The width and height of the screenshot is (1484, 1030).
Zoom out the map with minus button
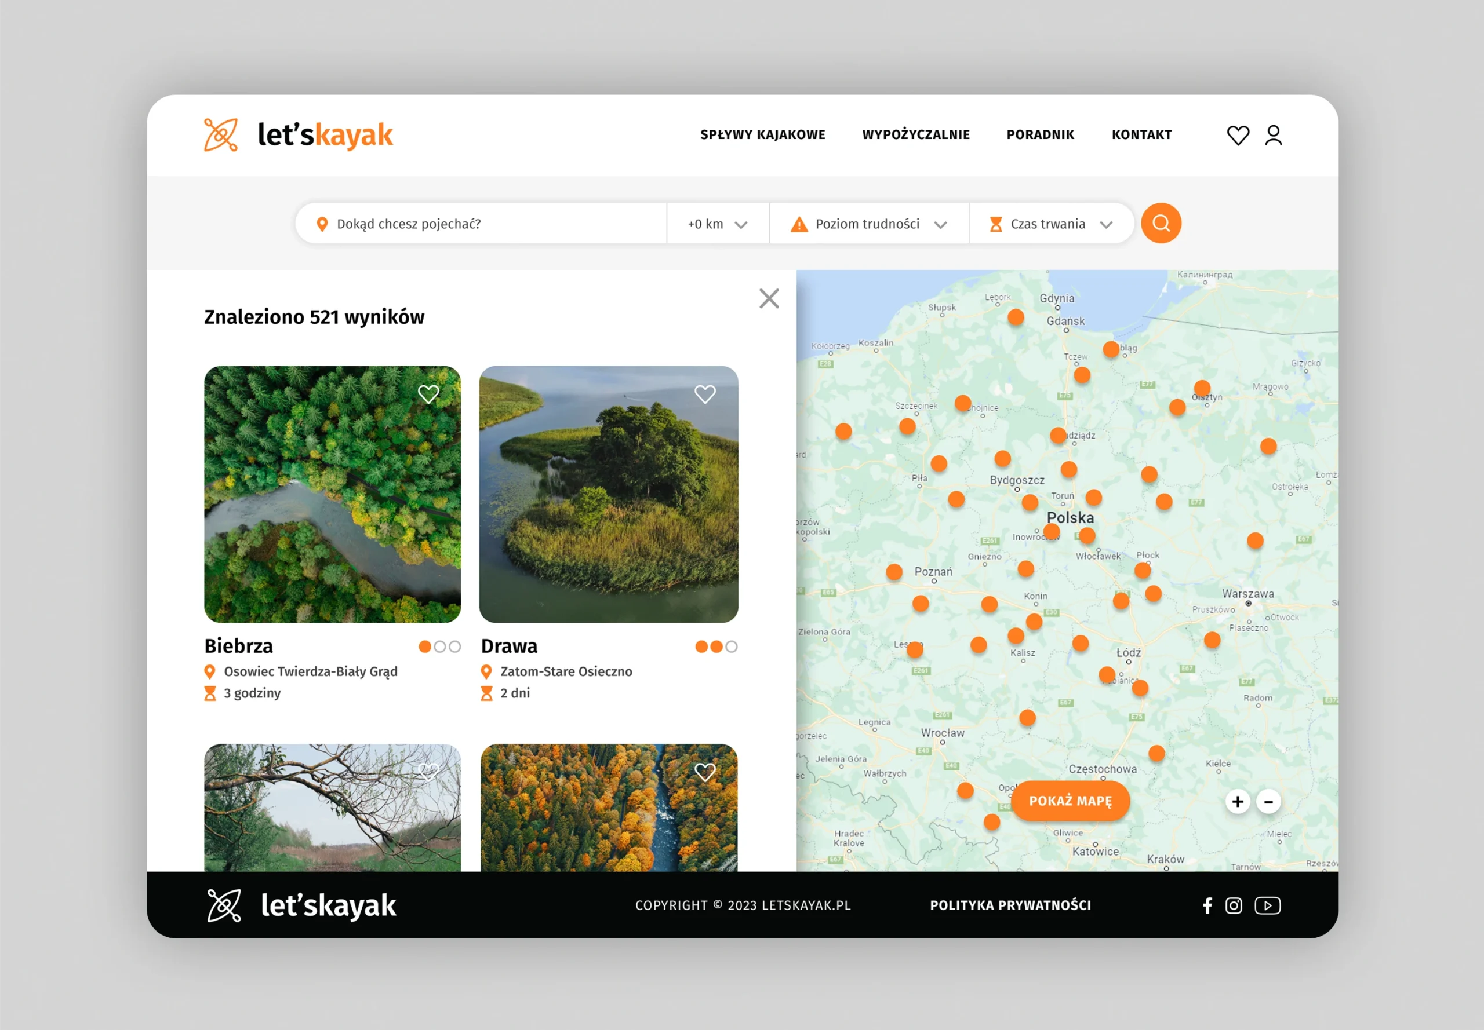(1268, 801)
